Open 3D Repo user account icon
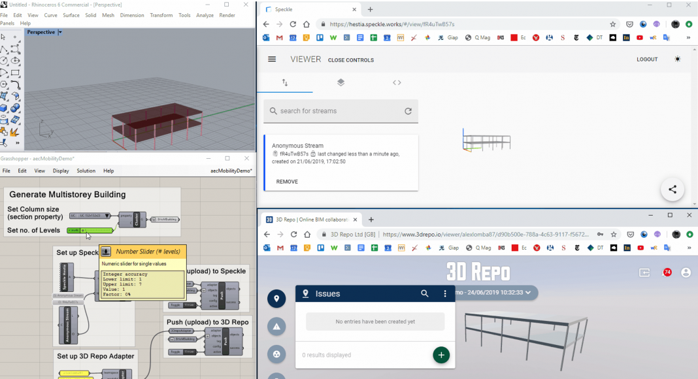The height and width of the screenshot is (379, 698). [686, 272]
